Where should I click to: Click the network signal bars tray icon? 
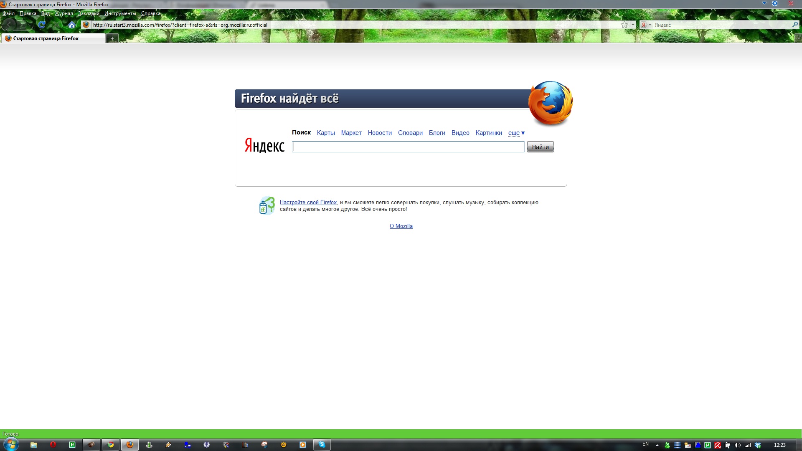[x=748, y=445]
